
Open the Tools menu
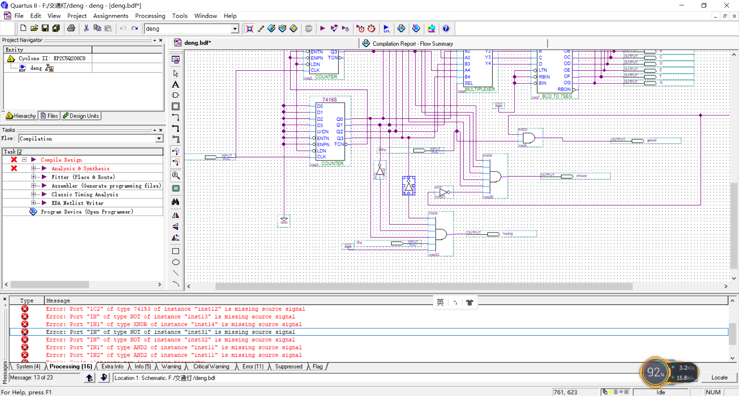180,16
